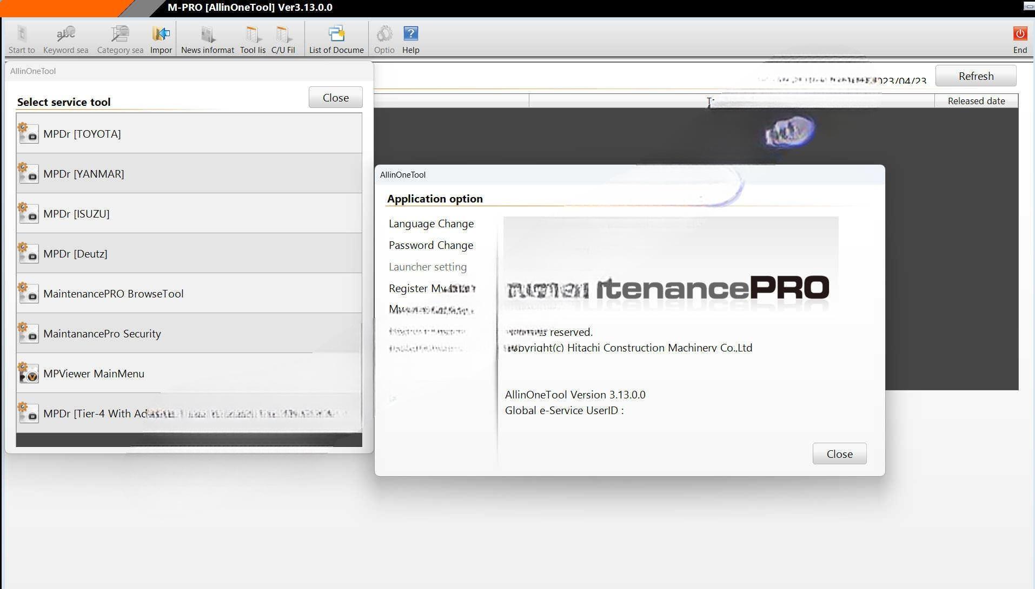Close the Application option dialog
This screenshot has height=589, width=1035.
point(839,454)
